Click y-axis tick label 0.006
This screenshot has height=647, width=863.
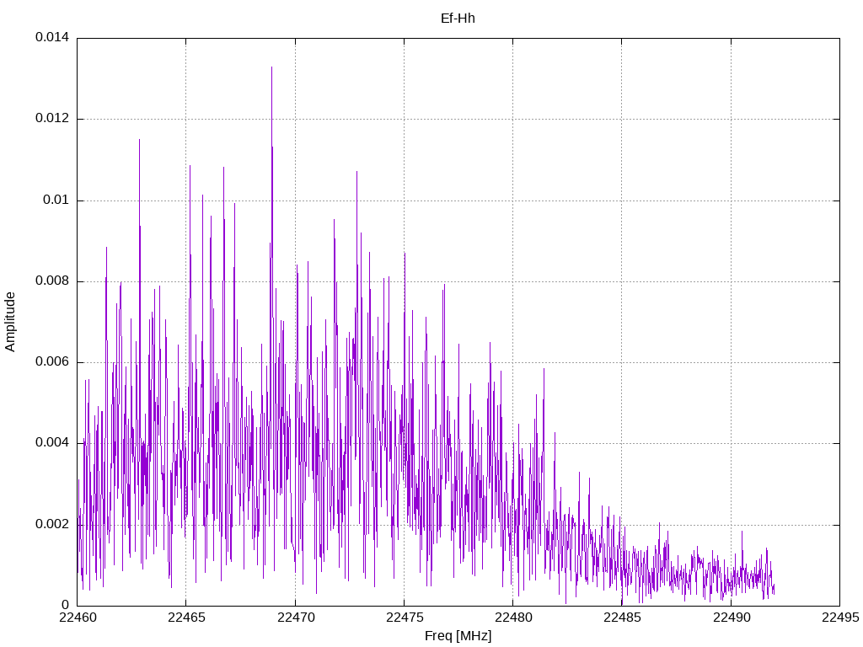coord(52,362)
